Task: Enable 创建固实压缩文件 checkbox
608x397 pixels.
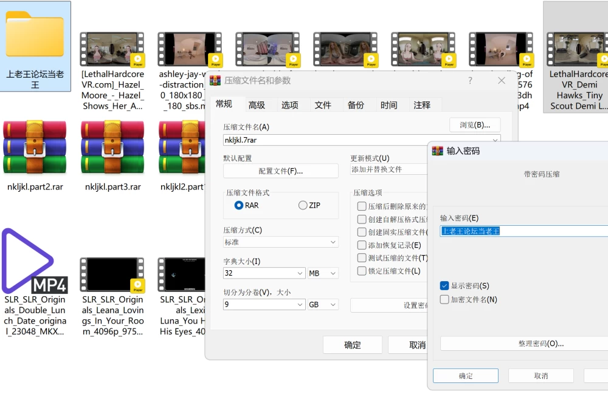Action: click(362, 232)
